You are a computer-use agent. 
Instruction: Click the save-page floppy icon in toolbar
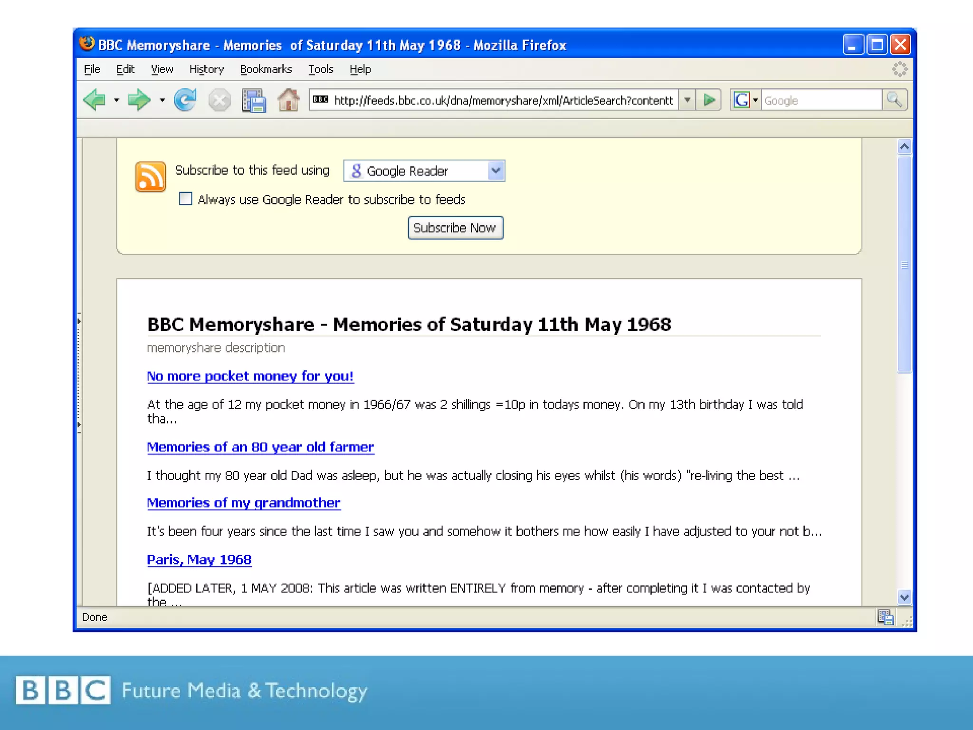click(254, 100)
